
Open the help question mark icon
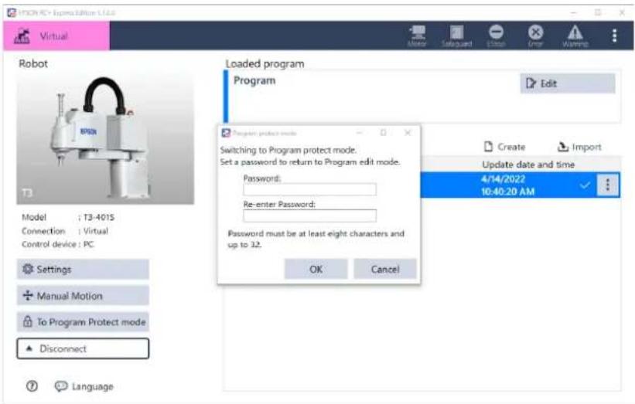point(32,386)
